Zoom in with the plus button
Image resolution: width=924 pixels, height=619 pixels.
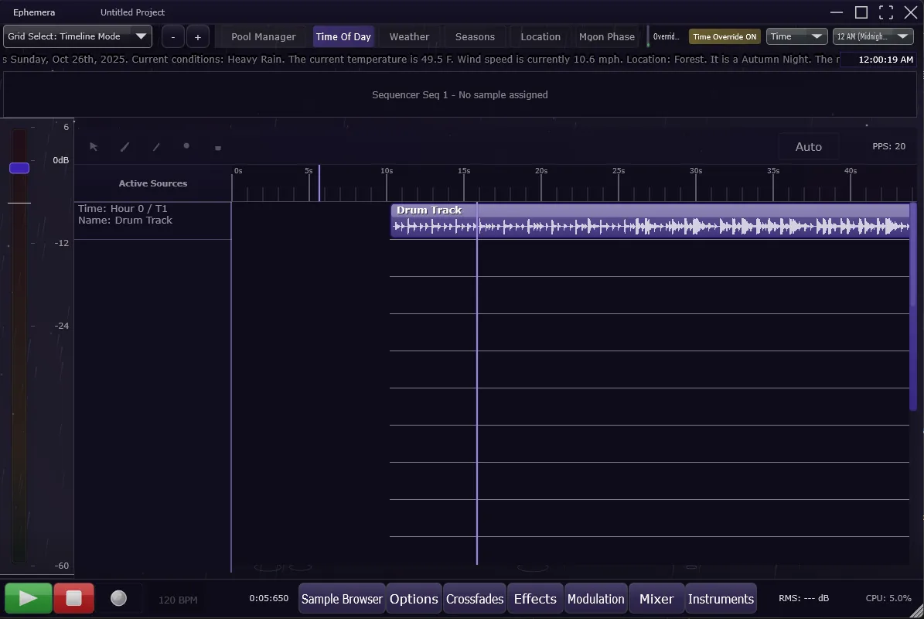pyautogui.click(x=198, y=37)
